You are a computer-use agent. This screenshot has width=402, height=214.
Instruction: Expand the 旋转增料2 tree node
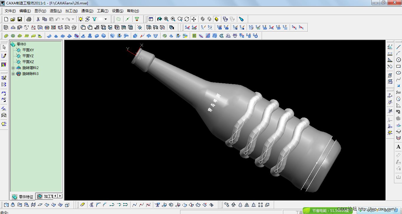[x=13, y=68]
